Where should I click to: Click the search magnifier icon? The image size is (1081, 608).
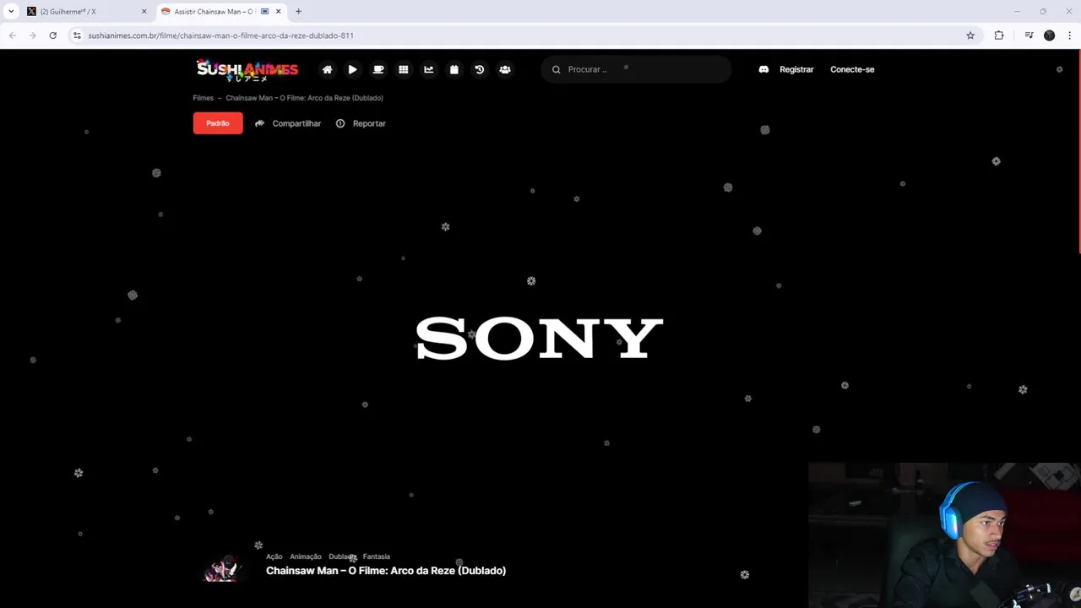coord(556,69)
